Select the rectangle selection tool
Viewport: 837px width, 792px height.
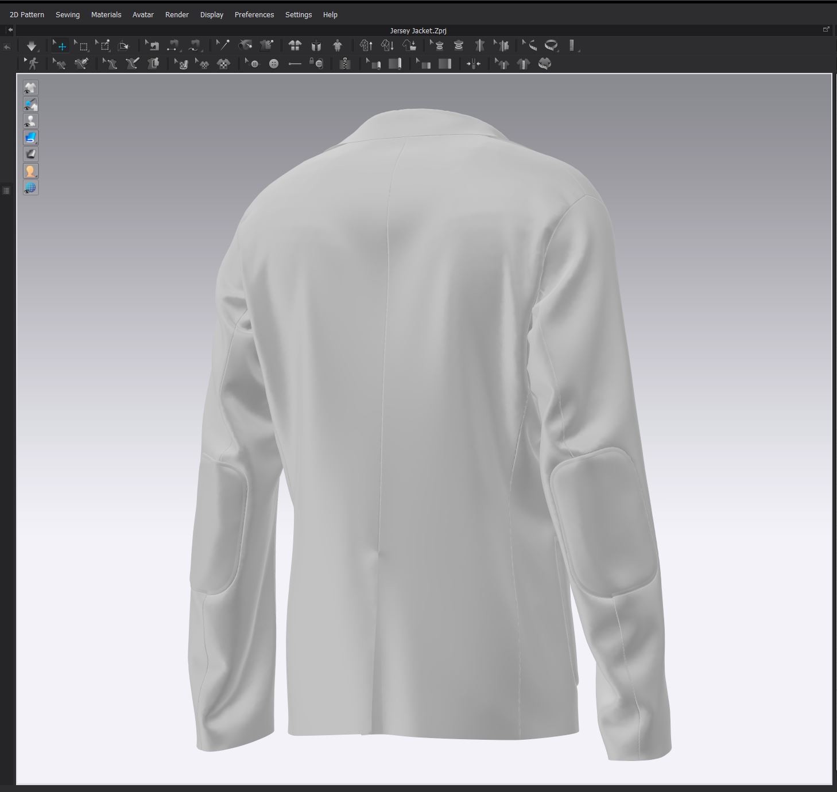point(82,45)
